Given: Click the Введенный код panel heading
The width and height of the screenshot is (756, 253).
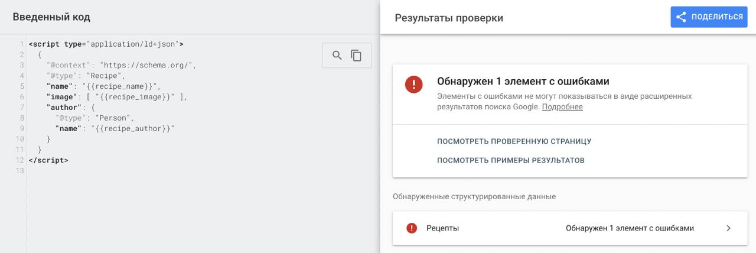Looking at the screenshot, I should [51, 17].
